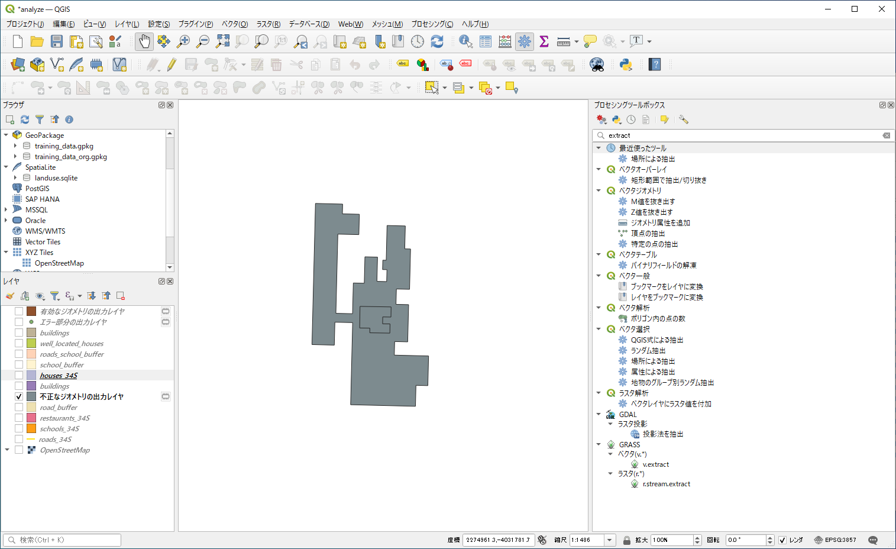Viewport: 896px width, 549px height.
Task: Open the Statistics summary panel
Action: [544, 41]
